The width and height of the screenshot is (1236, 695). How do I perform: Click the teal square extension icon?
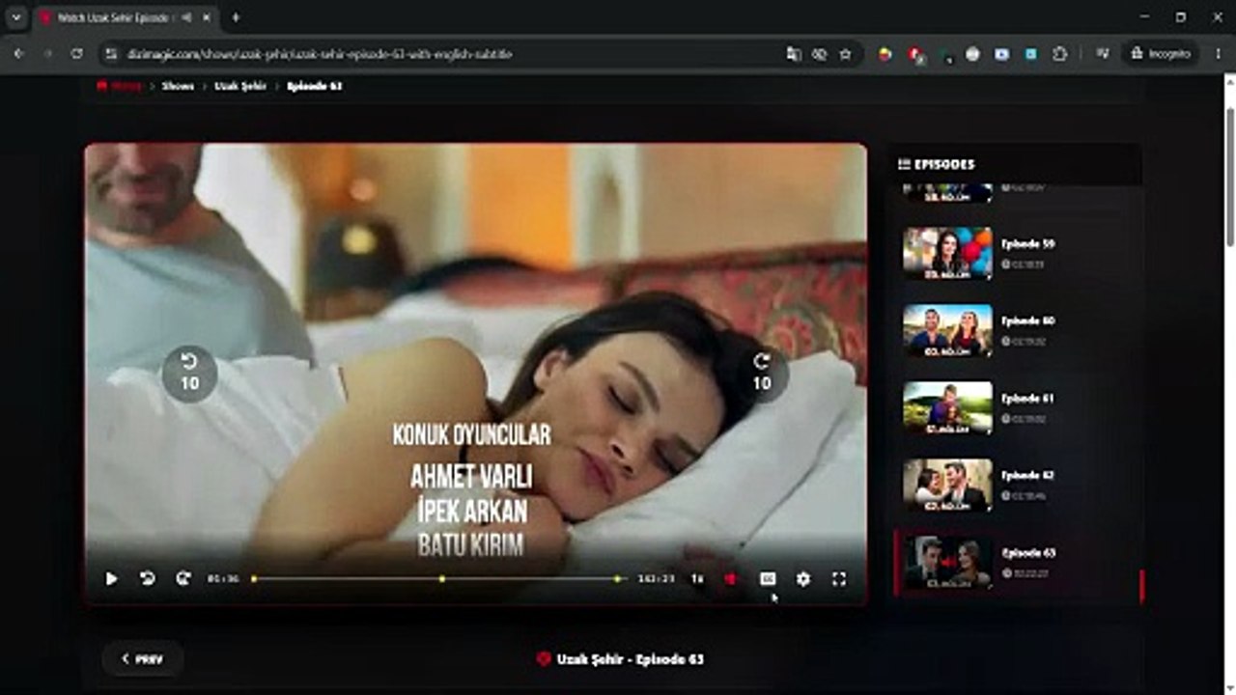[x=1031, y=54]
